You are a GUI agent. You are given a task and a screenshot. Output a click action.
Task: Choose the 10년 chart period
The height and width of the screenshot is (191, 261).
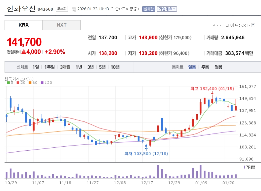tap(115, 67)
